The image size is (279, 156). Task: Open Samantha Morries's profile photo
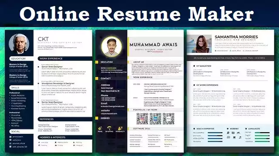coord(199,44)
